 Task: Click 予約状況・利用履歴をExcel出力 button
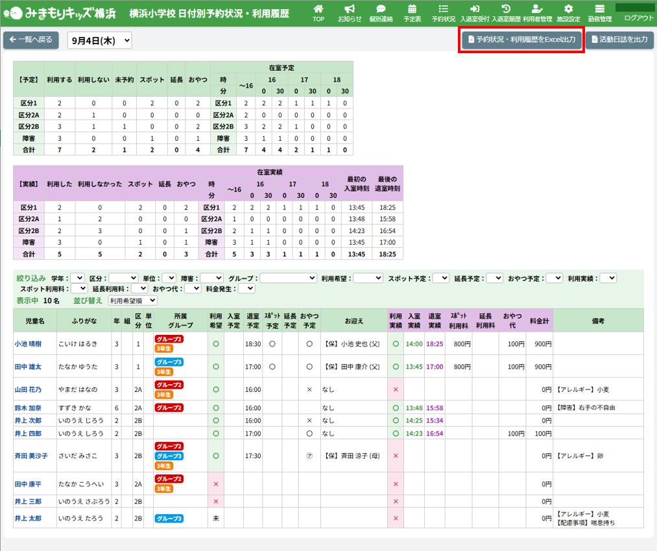(521, 40)
